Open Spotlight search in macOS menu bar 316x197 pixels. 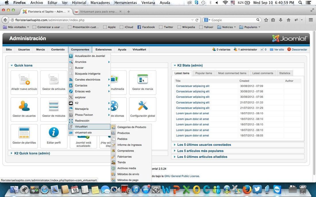point(300,3)
